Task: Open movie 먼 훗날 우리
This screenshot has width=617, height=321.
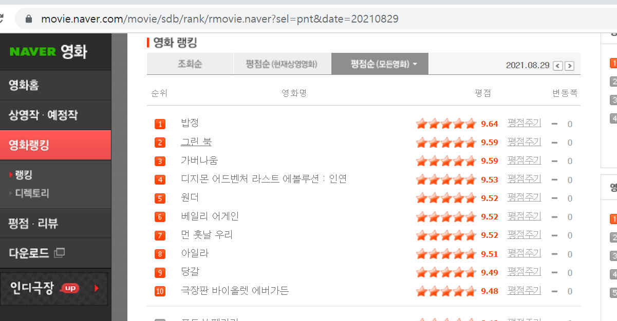Action: [x=207, y=235]
